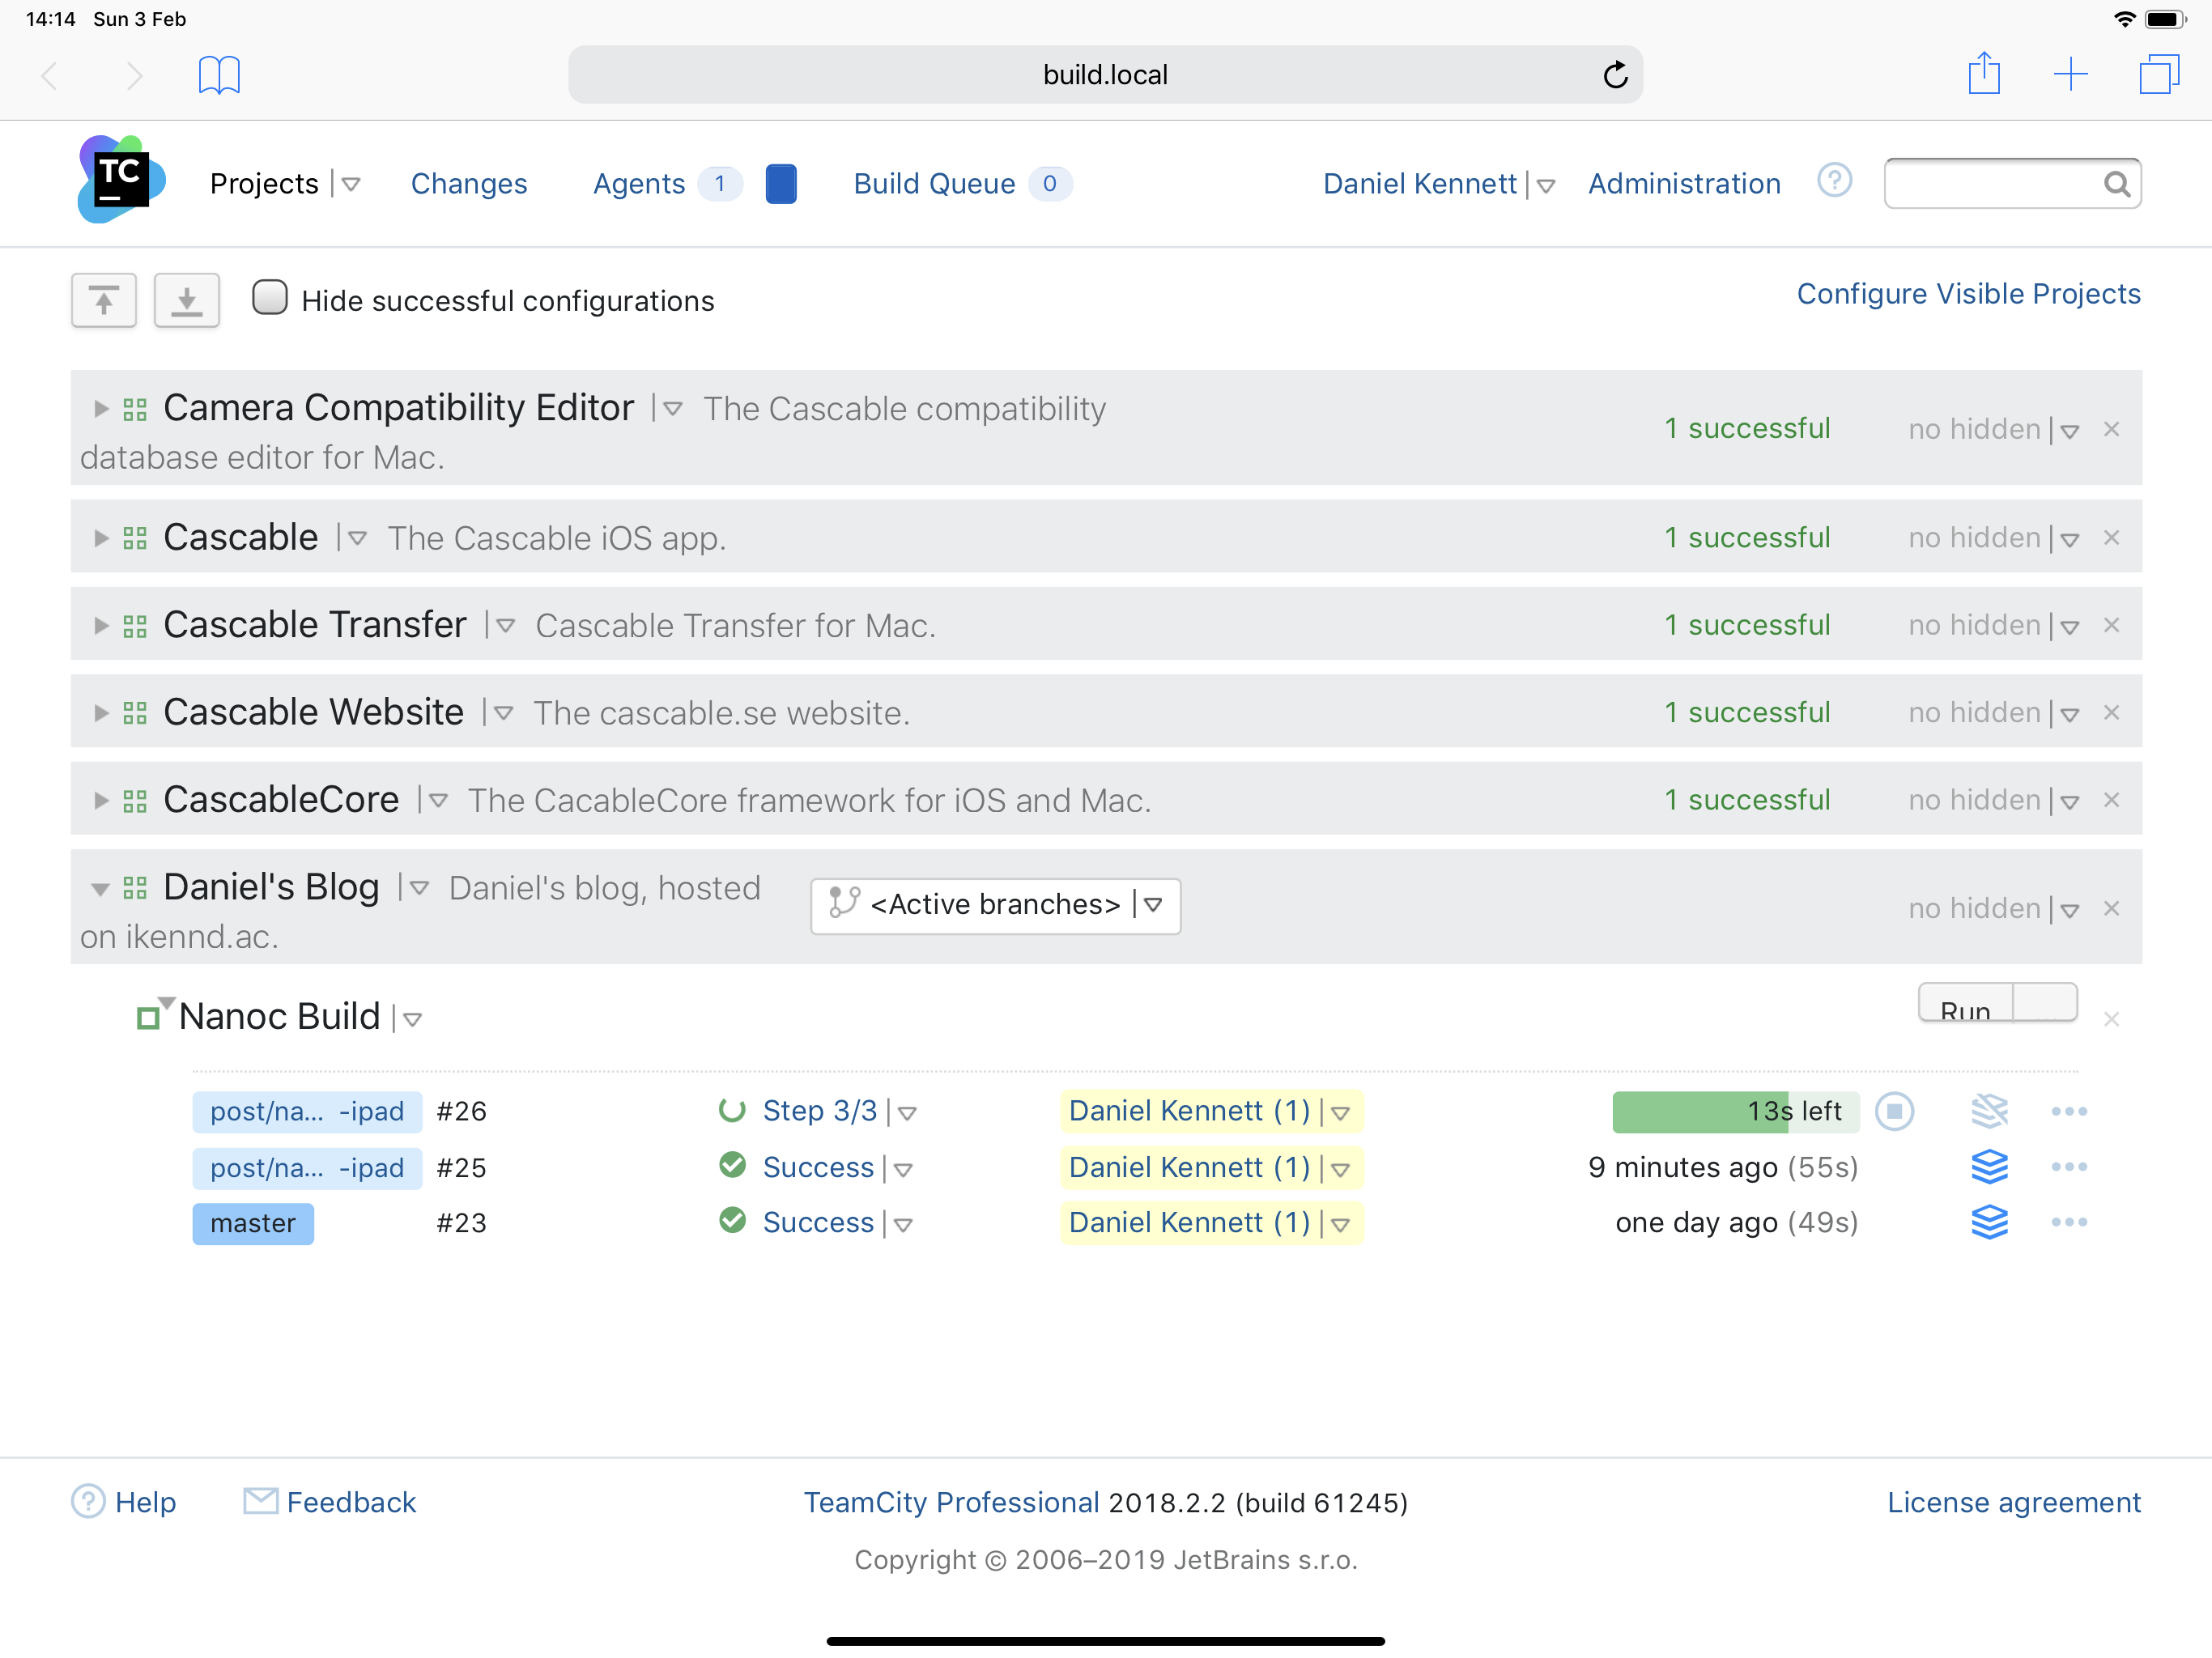The image size is (2212, 1658).
Task: Open Safari bookmarks book icon
Action: [219, 75]
